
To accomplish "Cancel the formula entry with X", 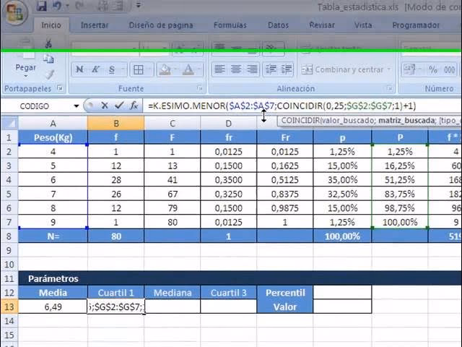I will click(x=105, y=106).
